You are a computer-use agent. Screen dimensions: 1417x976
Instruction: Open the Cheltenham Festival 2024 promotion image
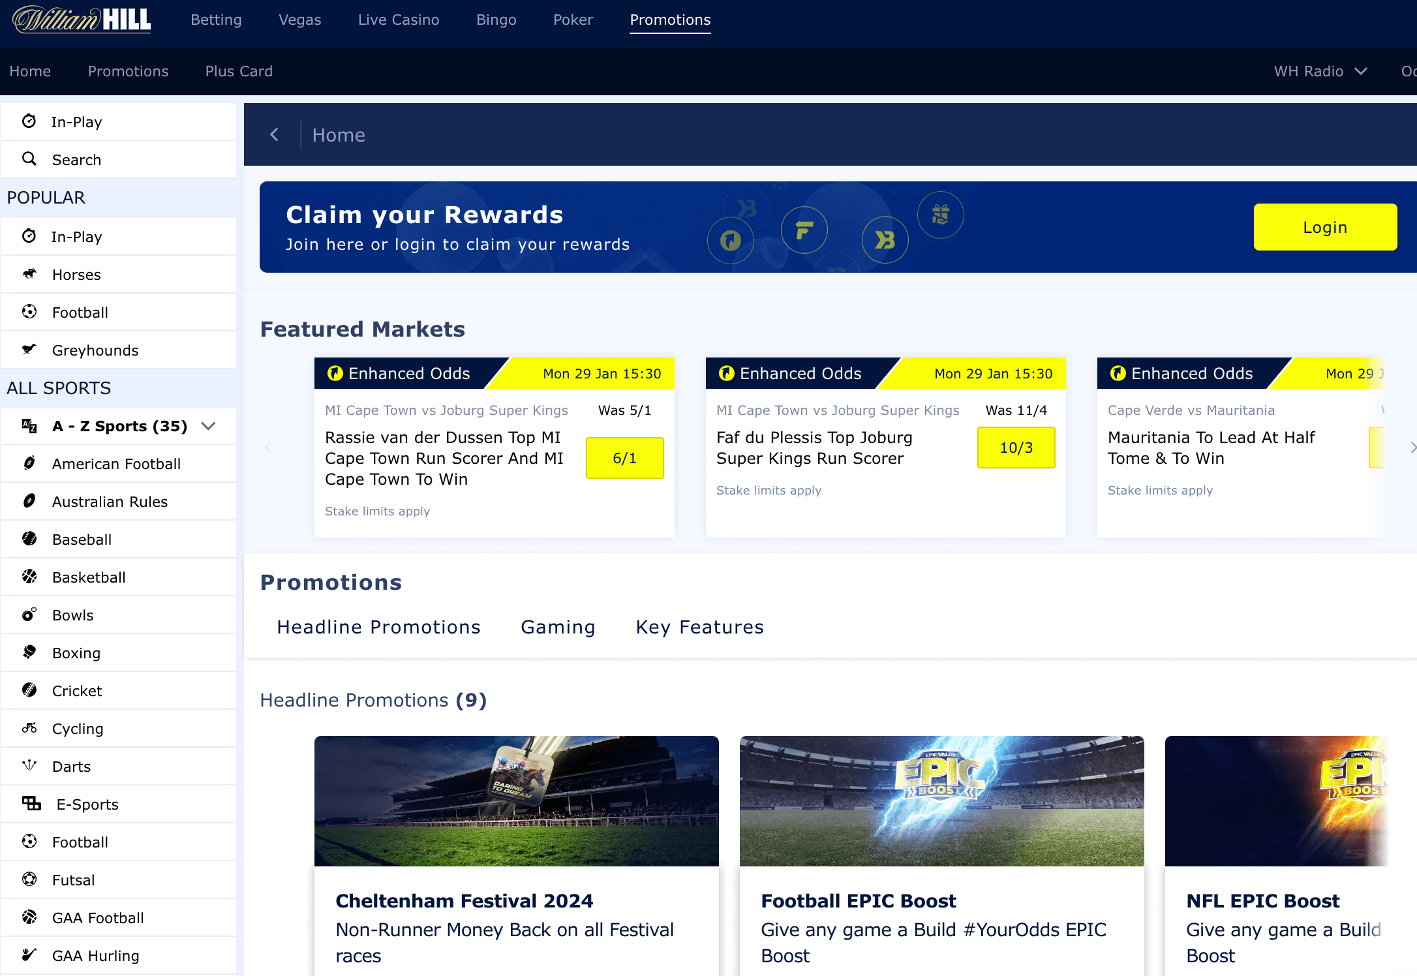click(516, 801)
